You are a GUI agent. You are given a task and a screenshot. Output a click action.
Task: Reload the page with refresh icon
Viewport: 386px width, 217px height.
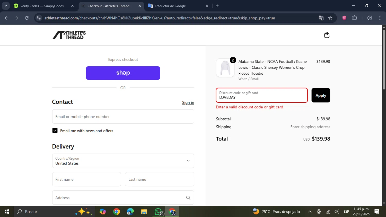point(27,18)
